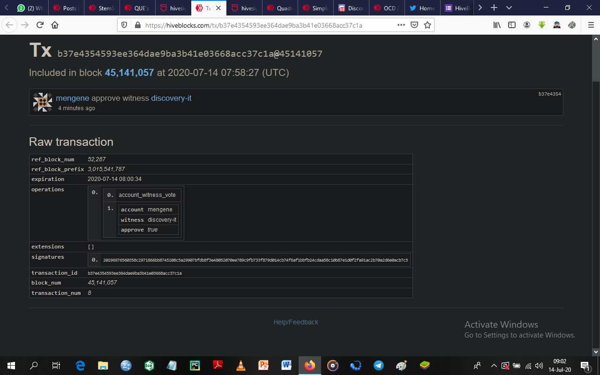The height and width of the screenshot is (375, 600).
Task: Open PowerPoint from the taskbar
Action: pos(264,365)
